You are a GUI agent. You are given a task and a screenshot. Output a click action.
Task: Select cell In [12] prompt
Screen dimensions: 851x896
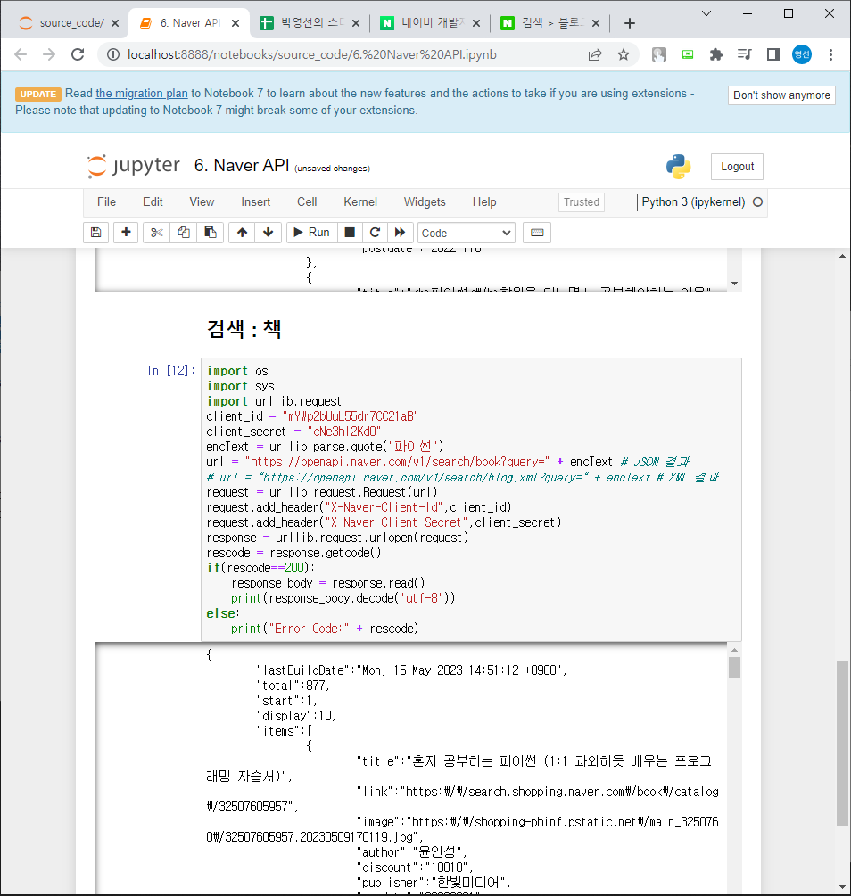point(171,371)
